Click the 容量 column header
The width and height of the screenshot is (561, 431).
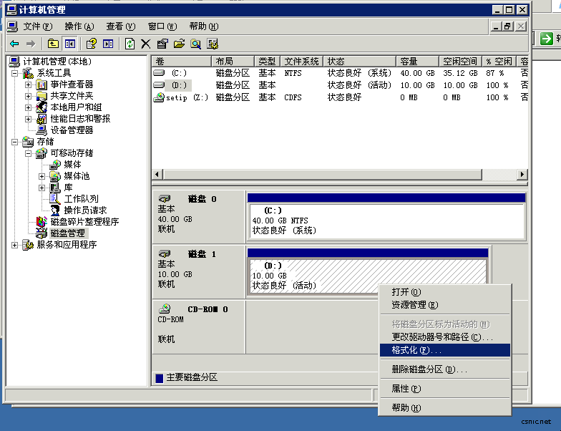tap(417, 62)
